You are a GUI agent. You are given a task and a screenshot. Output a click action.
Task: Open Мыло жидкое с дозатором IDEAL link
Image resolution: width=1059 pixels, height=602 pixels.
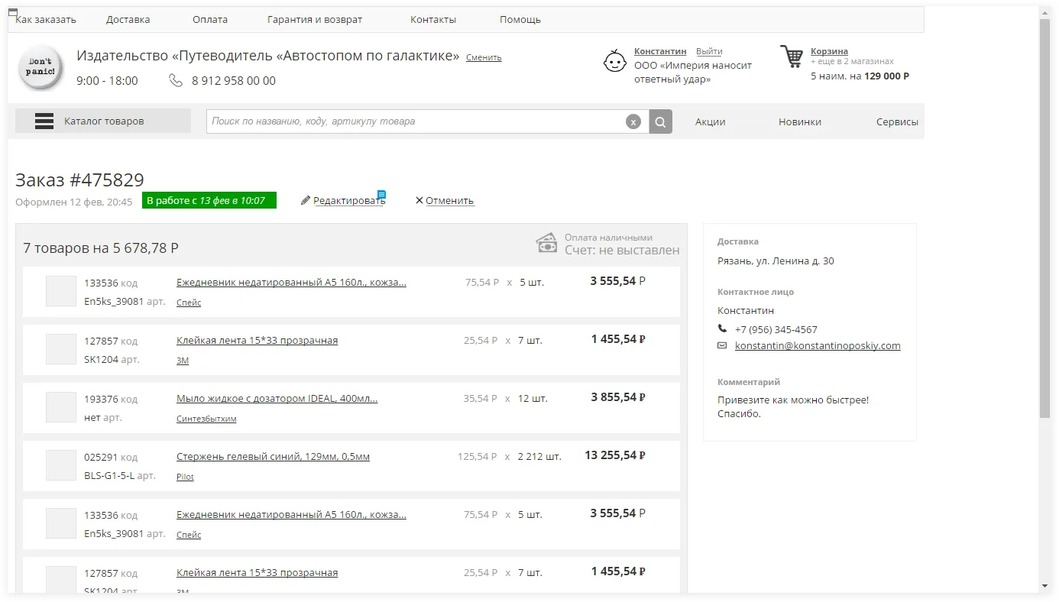pyautogui.click(x=277, y=398)
